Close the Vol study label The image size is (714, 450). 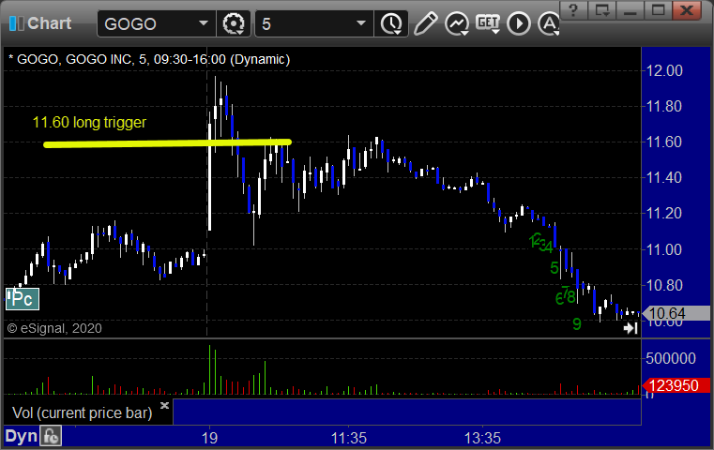click(164, 405)
